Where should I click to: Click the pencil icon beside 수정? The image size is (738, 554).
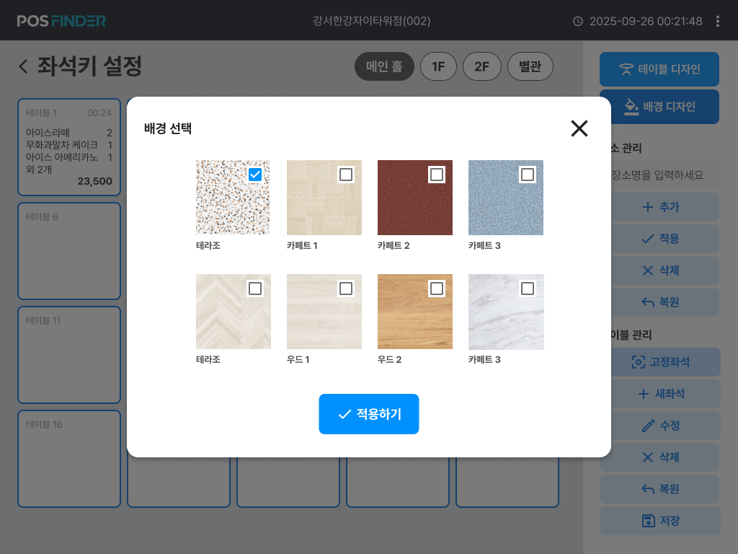(648, 426)
